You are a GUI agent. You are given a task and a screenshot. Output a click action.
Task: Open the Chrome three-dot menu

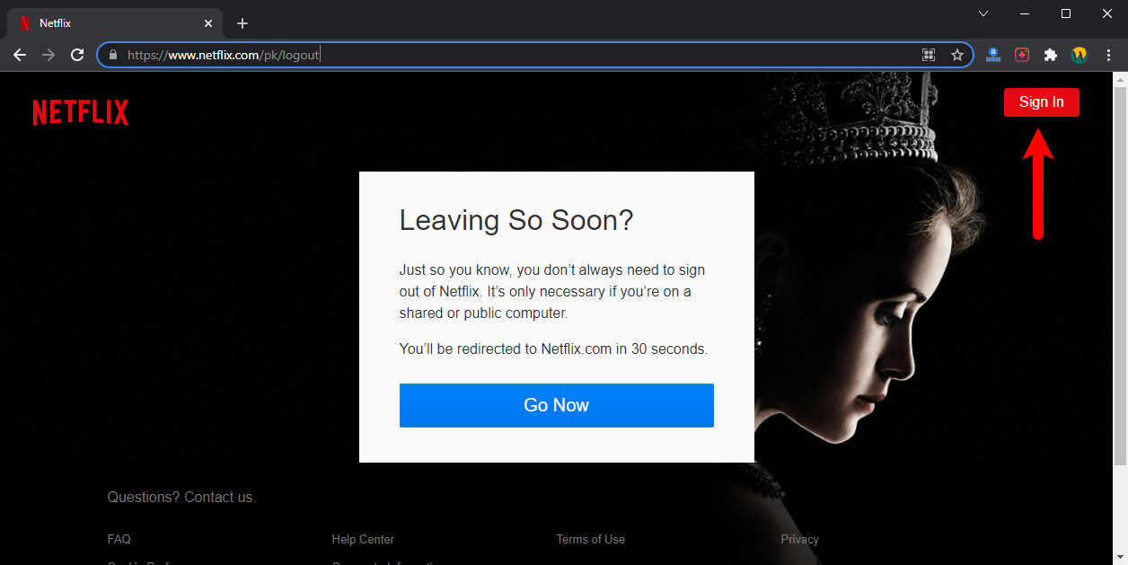(x=1109, y=55)
